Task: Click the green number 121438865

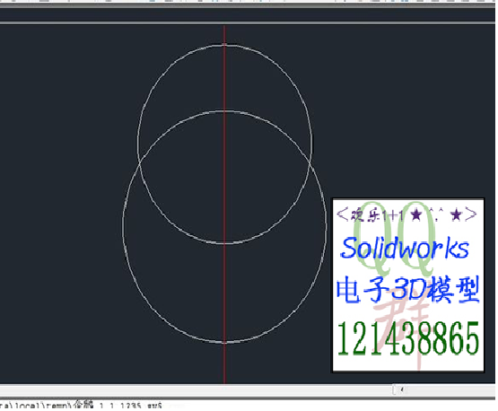Action: click(x=407, y=338)
